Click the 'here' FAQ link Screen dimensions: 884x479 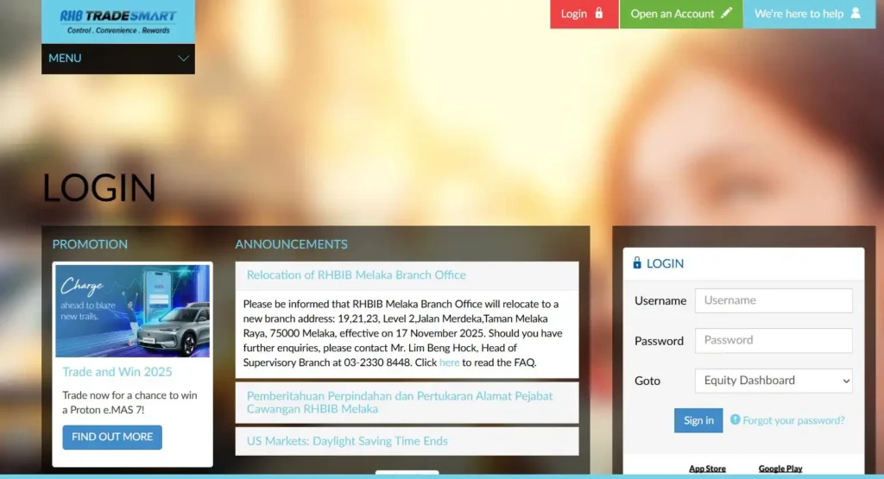coord(449,362)
